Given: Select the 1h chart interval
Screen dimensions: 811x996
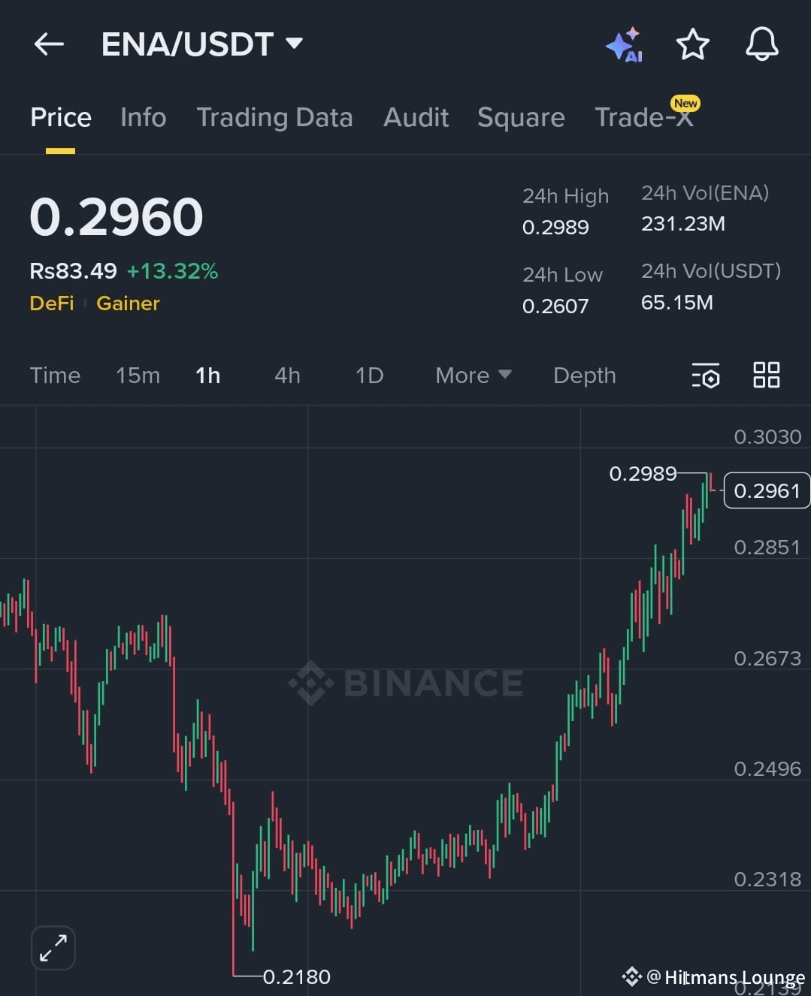Looking at the screenshot, I should [208, 375].
